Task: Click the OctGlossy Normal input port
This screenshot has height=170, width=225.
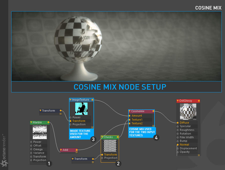Action: point(178,145)
